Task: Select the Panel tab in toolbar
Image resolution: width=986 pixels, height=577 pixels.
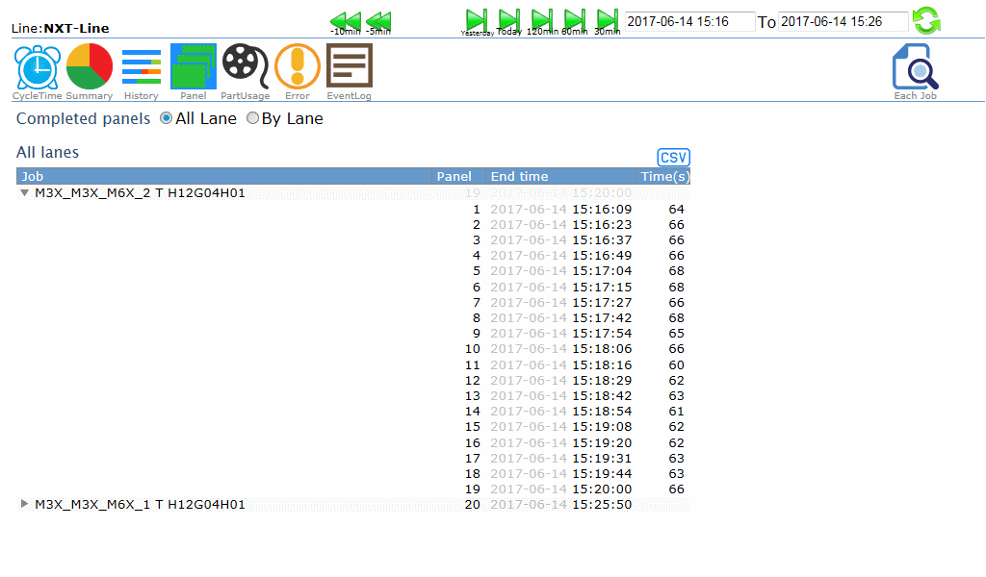Action: pos(194,66)
